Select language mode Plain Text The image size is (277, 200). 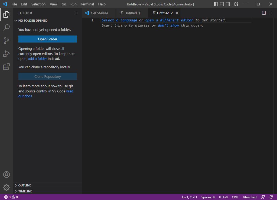[250, 197]
